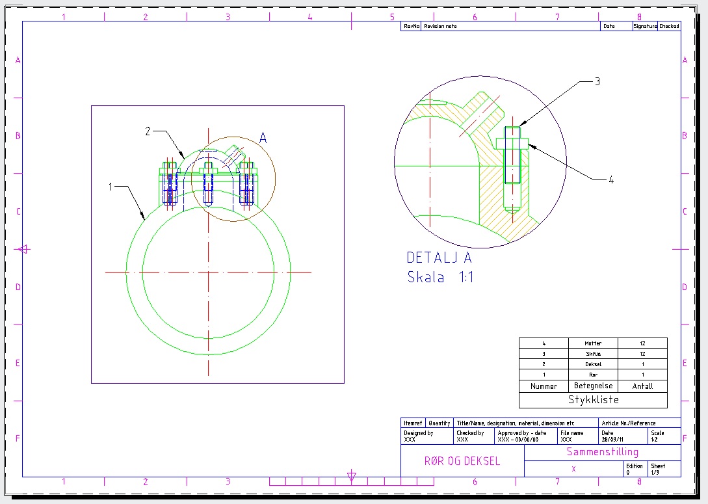Click the "Skala 1:1" scale text
Viewport: 708px width, 504px height.
(x=440, y=277)
